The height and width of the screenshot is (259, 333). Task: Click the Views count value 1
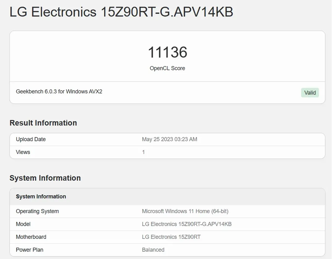(143, 152)
